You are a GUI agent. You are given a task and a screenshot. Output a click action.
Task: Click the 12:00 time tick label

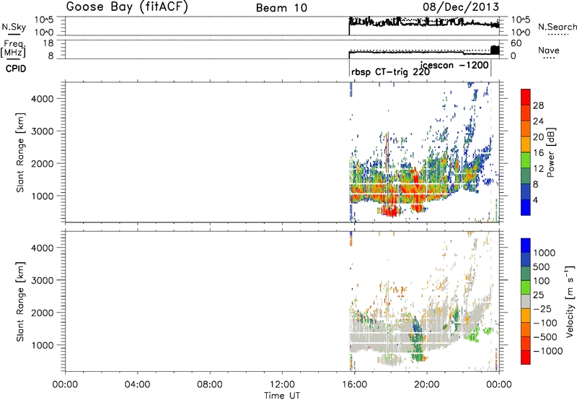click(282, 385)
